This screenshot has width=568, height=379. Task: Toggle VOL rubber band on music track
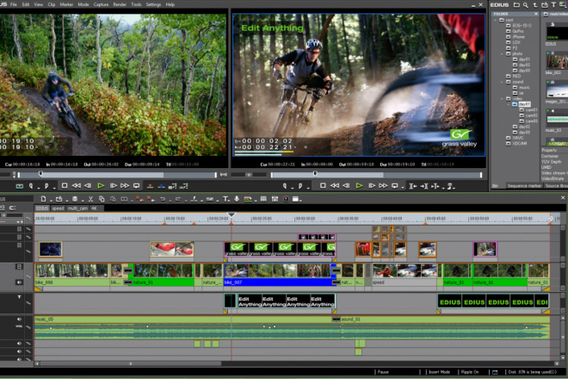pos(19,326)
